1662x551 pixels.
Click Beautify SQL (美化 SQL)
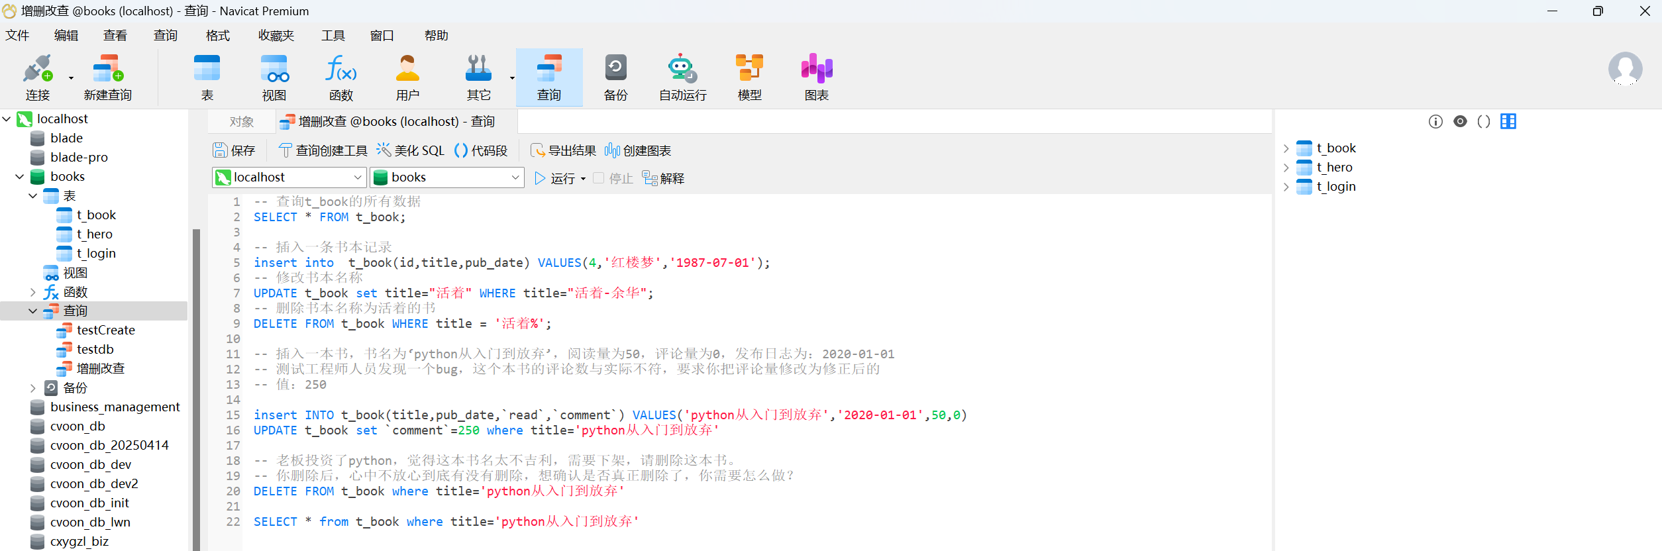[x=411, y=150]
